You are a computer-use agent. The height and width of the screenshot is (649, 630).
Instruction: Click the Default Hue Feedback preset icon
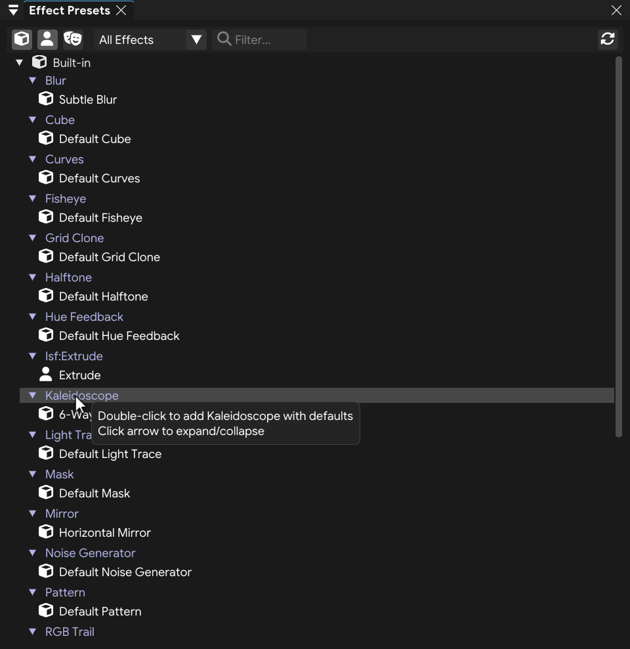click(x=46, y=335)
